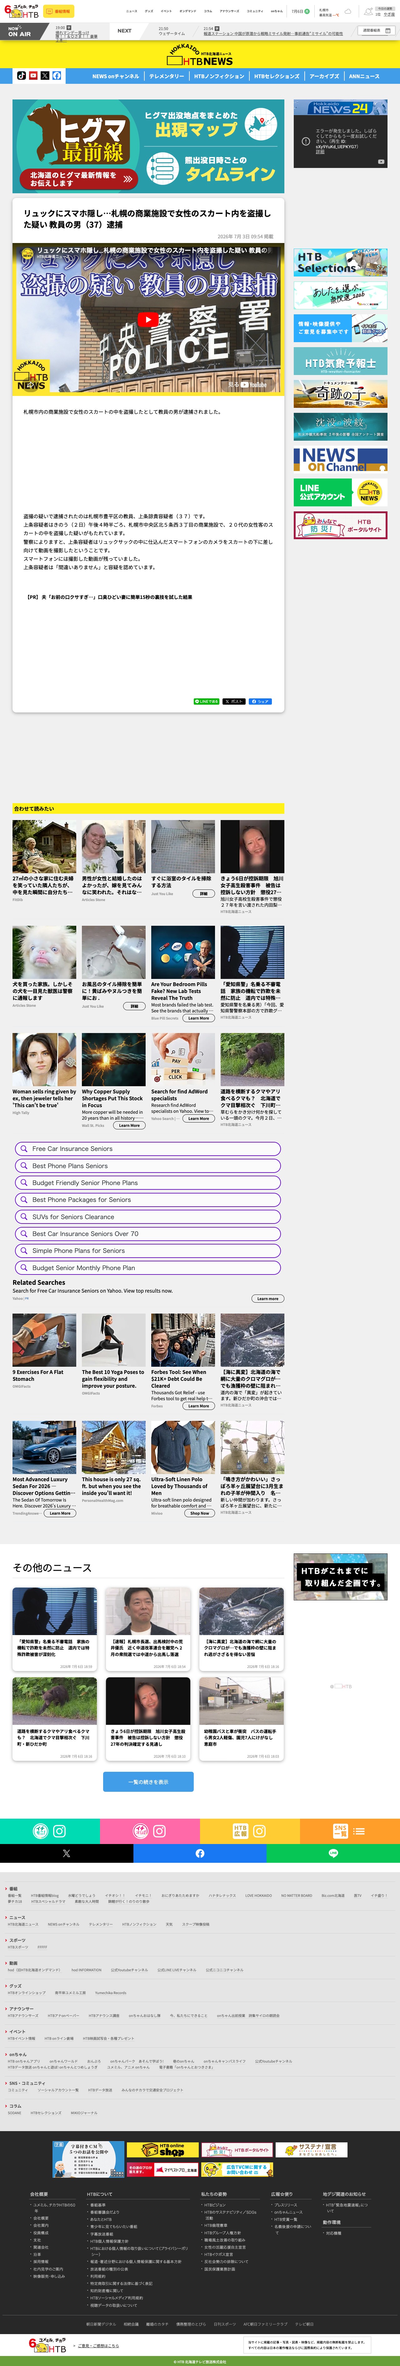Viewport: 400px width, 2366px height.
Task: Open the 奇跡の子 sidebar banner
Action: (x=340, y=394)
